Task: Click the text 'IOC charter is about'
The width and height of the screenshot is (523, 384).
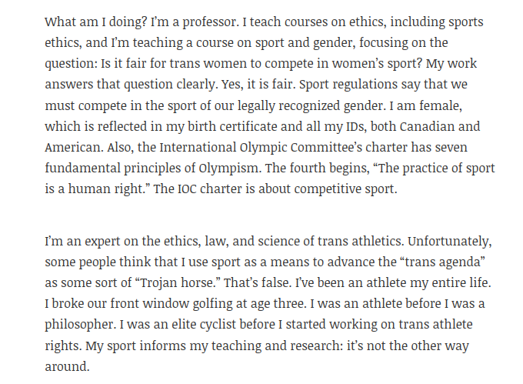Action: point(234,189)
